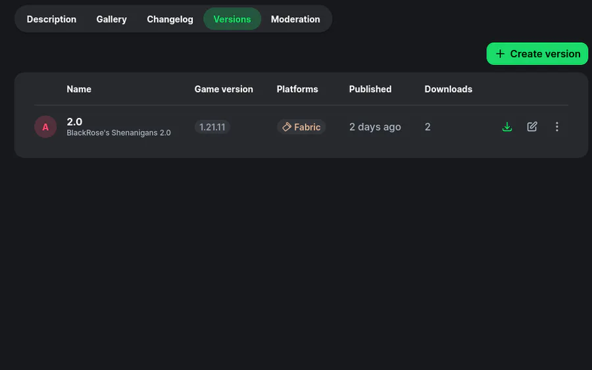592x370 pixels.
Task: Switch to the Gallery tab
Action: click(111, 19)
